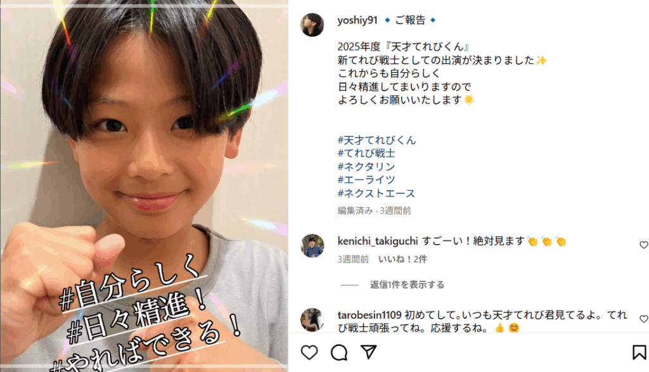This screenshot has height=372, width=649.
Task: Share post via paper plane icon
Action: pyautogui.click(x=368, y=352)
